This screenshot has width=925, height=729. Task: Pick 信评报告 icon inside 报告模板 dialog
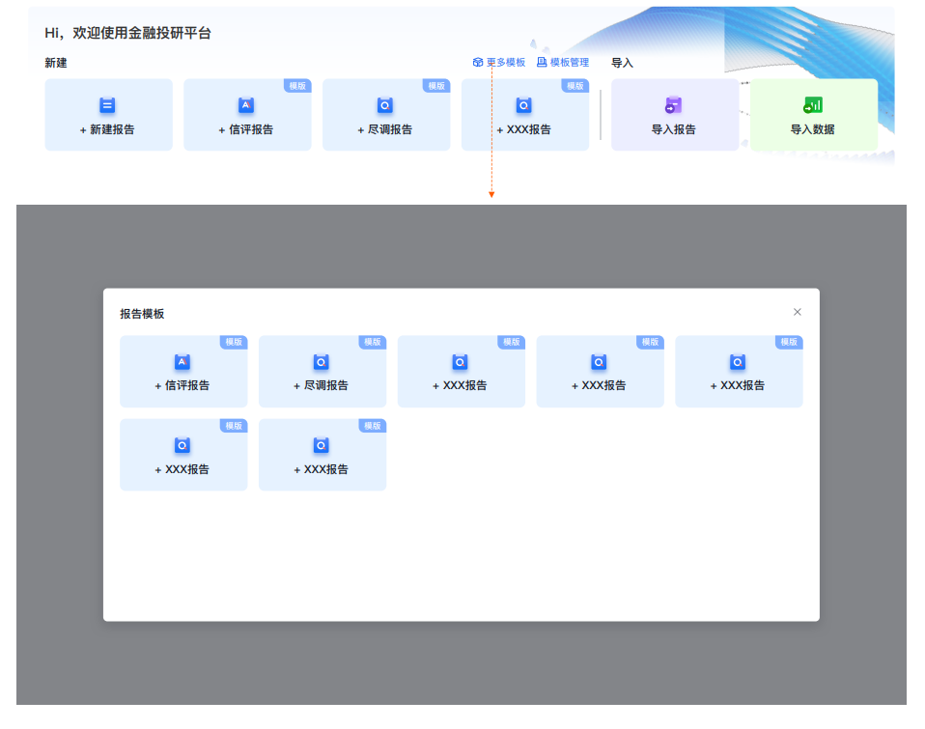[182, 362]
